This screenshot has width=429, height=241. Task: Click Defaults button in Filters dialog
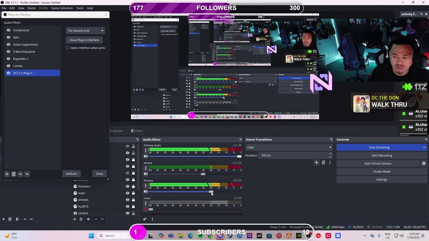pos(71,174)
